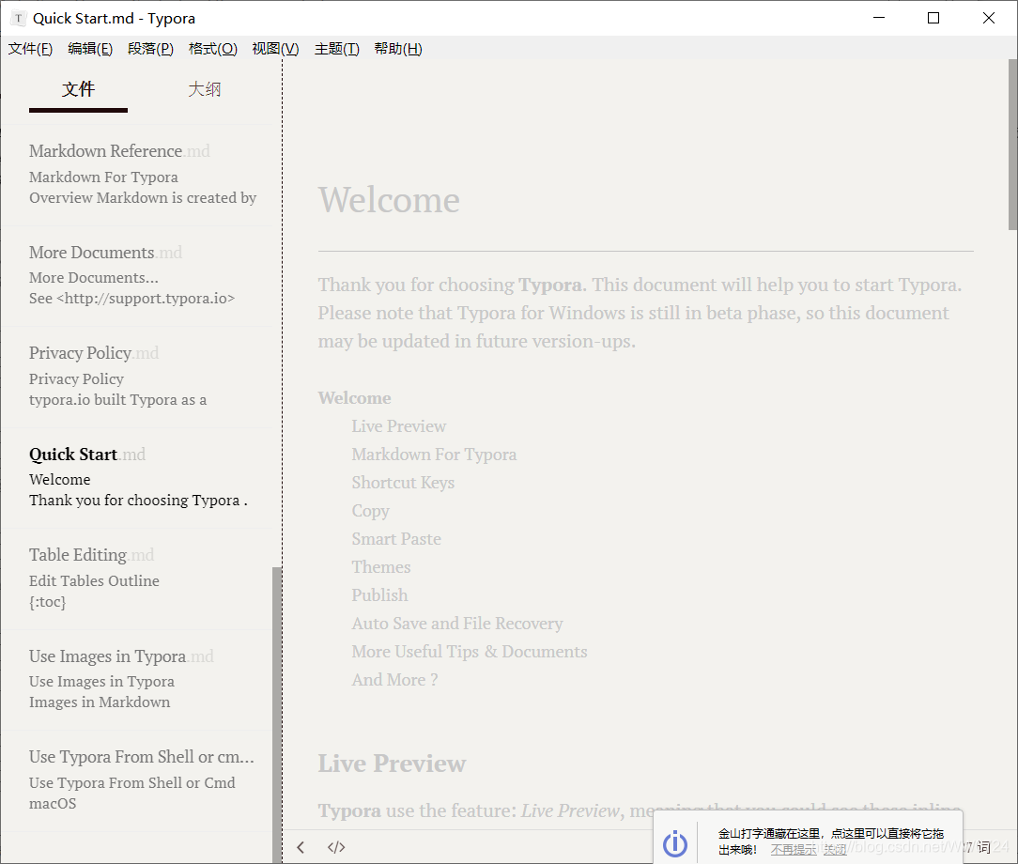1018x864 pixels.
Task: Click the sidebar file list scrollbar
Action: (x=277, y=714)
